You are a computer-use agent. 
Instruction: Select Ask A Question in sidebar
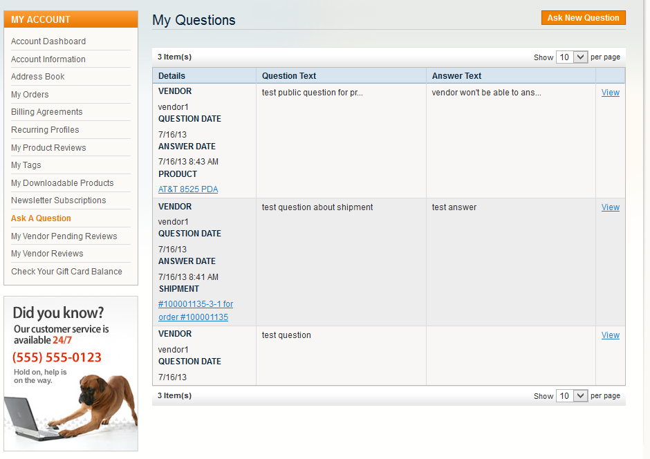[x=41, y=218]
